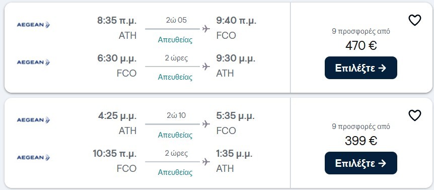Click Aegean logo beside 6:30 μ.μ. departure
Viewport: 434px width, 190px height.
[x=33, y=62]
